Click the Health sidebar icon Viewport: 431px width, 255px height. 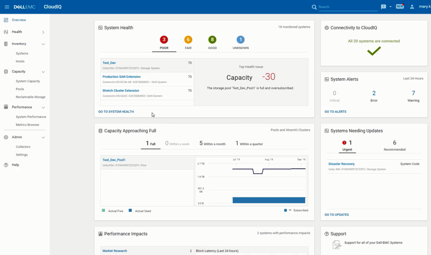coord(6,32)
